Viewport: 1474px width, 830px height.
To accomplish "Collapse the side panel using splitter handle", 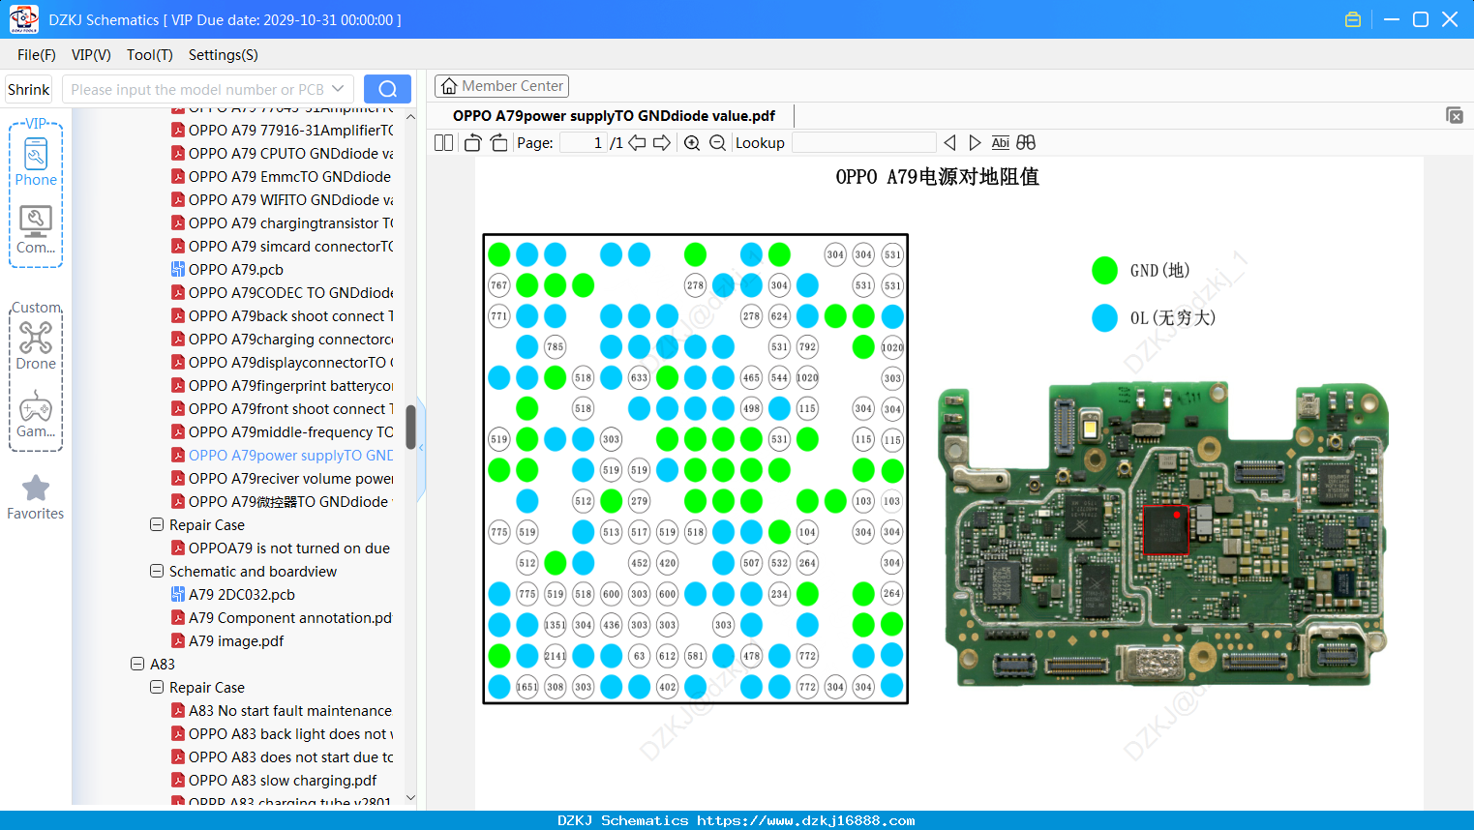I will click(421, 450).
